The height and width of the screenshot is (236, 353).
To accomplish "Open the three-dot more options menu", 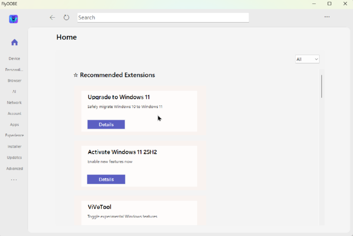I will click(x=327, y=17).
